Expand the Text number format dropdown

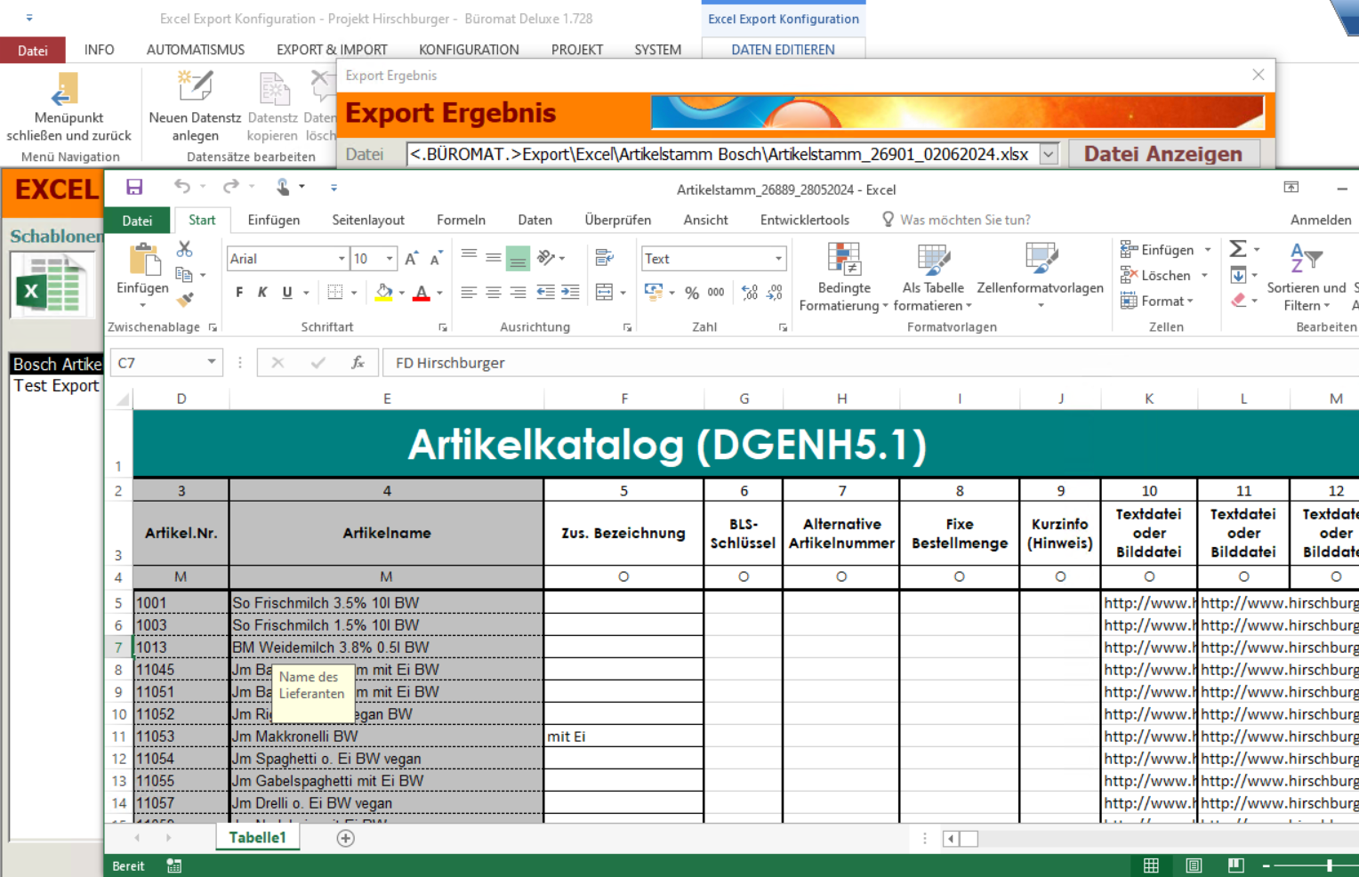click(778, 259)
